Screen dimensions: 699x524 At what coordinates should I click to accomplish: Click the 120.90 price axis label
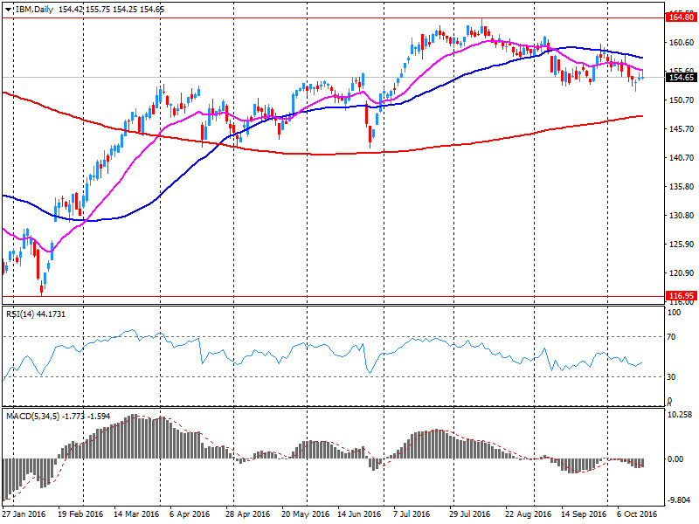682,272
